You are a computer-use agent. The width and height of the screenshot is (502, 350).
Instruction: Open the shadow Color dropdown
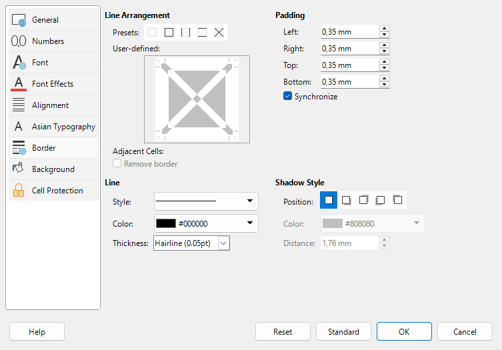click(x=373, y=223)
